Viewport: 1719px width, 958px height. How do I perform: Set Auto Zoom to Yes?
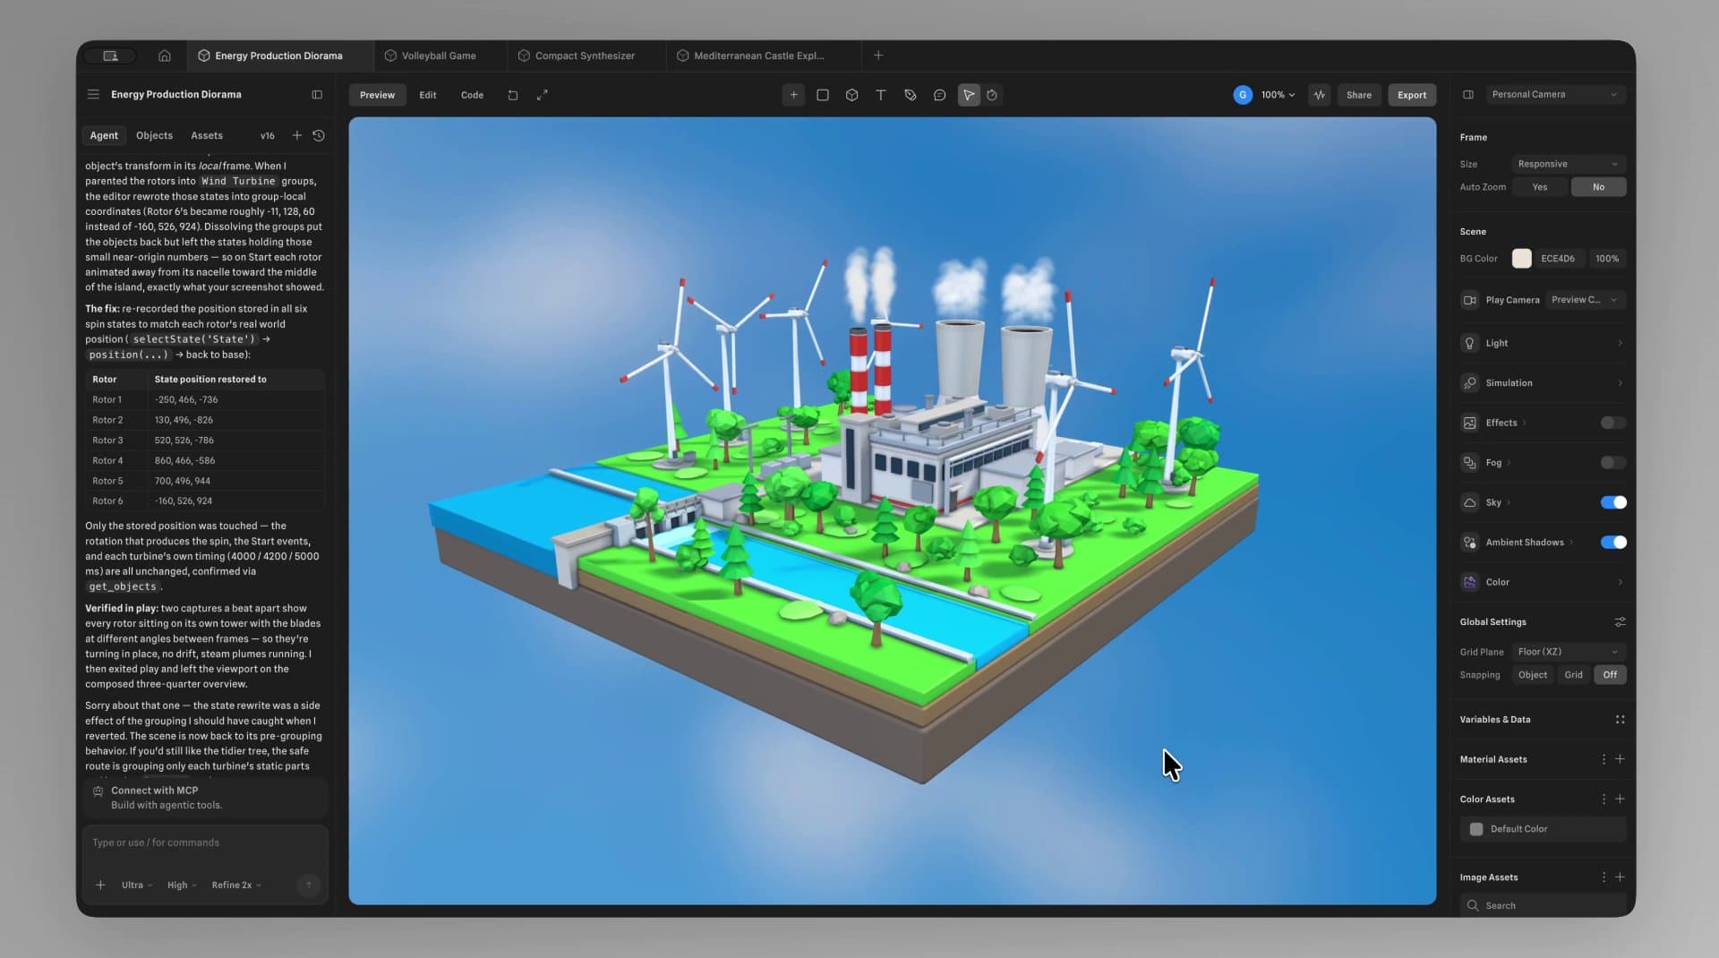pos(1540,187)
